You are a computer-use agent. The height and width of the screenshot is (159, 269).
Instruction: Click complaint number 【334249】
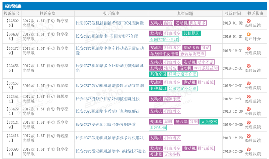12,125
